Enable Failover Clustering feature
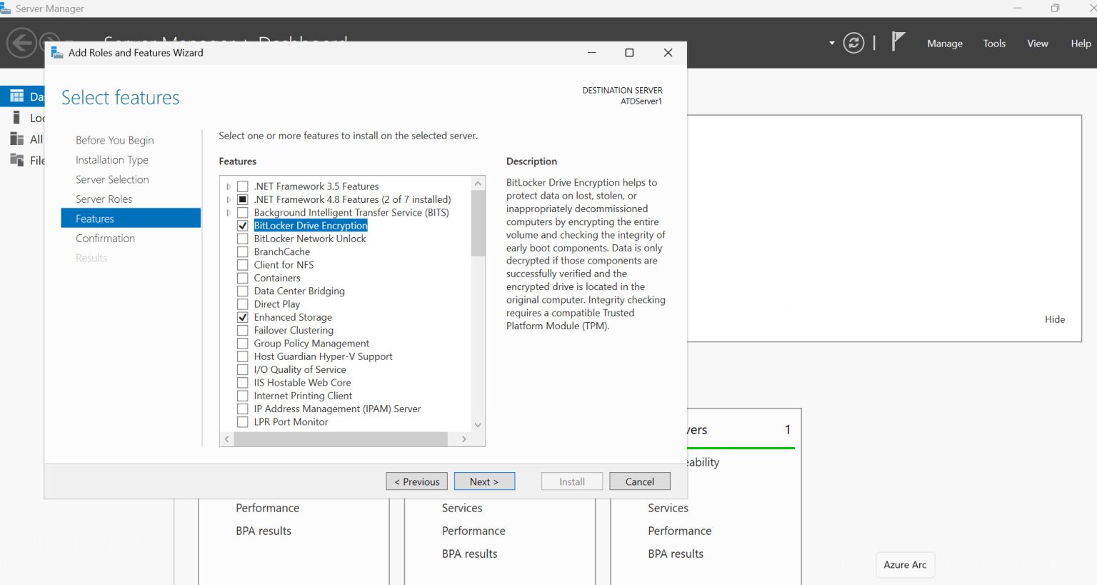1097x585 pixels. (x=242, y=330)
